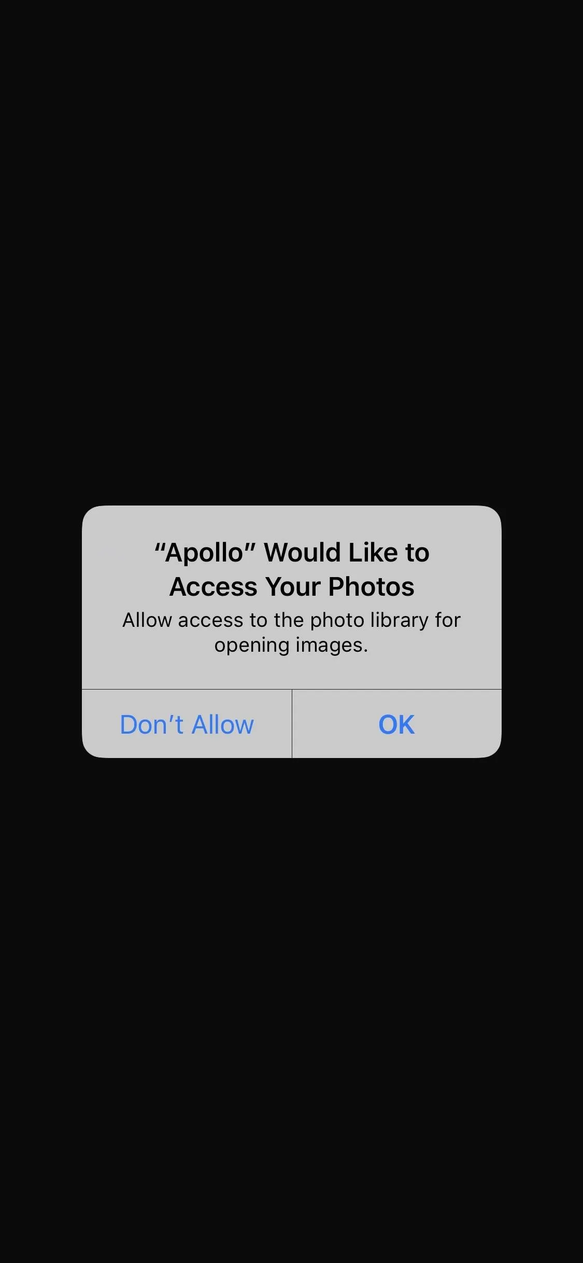Deny Apollo access to your photos
The height and width of the screenshot is (1263, 583).
(187, 724)
